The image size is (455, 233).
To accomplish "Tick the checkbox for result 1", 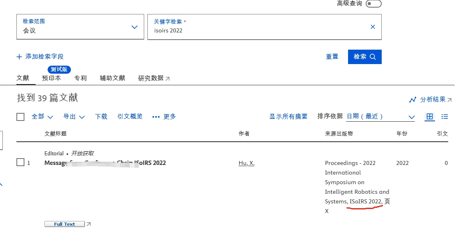I will [x=20, y=163].
